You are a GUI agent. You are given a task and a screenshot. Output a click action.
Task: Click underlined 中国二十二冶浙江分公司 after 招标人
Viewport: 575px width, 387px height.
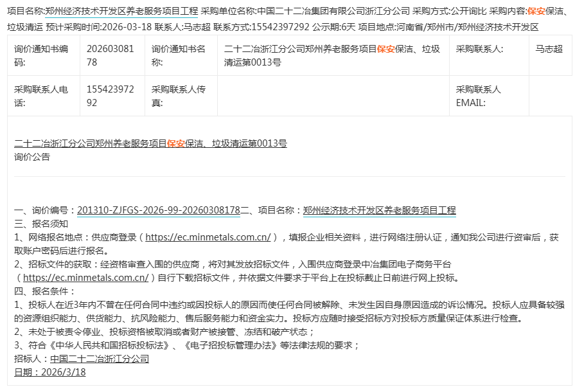(100, 359)
